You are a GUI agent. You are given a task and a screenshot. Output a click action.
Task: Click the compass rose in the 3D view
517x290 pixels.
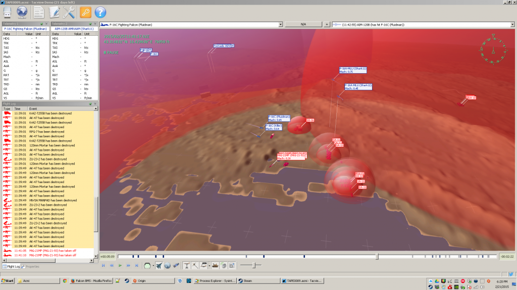[x=493, y=49]
